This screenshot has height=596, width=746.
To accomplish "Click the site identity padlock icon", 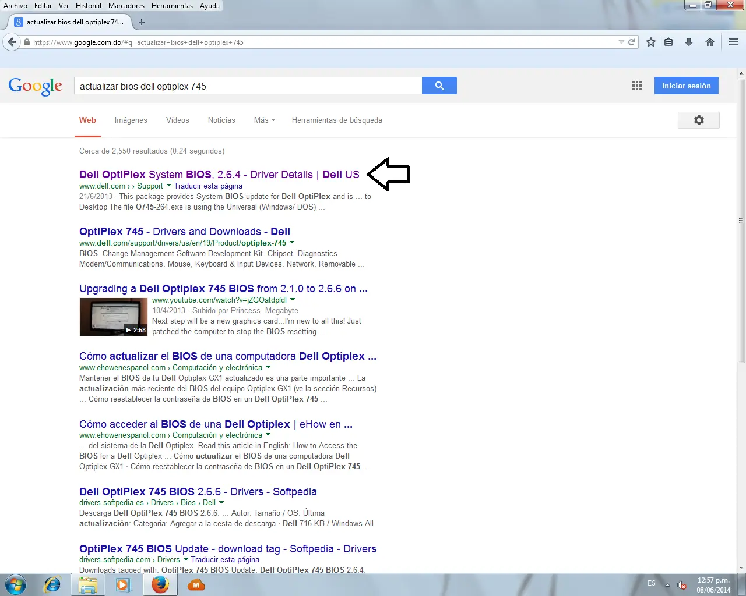I will point(27,42).
